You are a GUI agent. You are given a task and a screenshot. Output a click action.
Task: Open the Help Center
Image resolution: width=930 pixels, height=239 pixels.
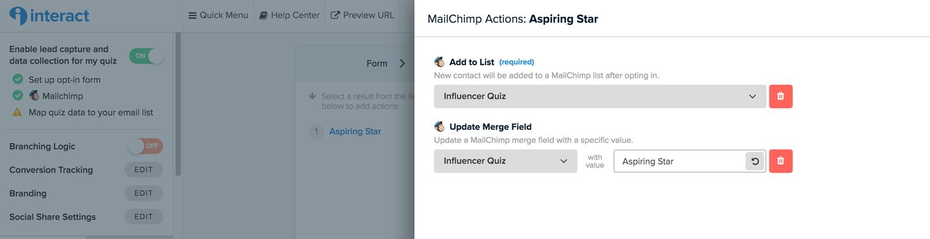coord(290,16)
